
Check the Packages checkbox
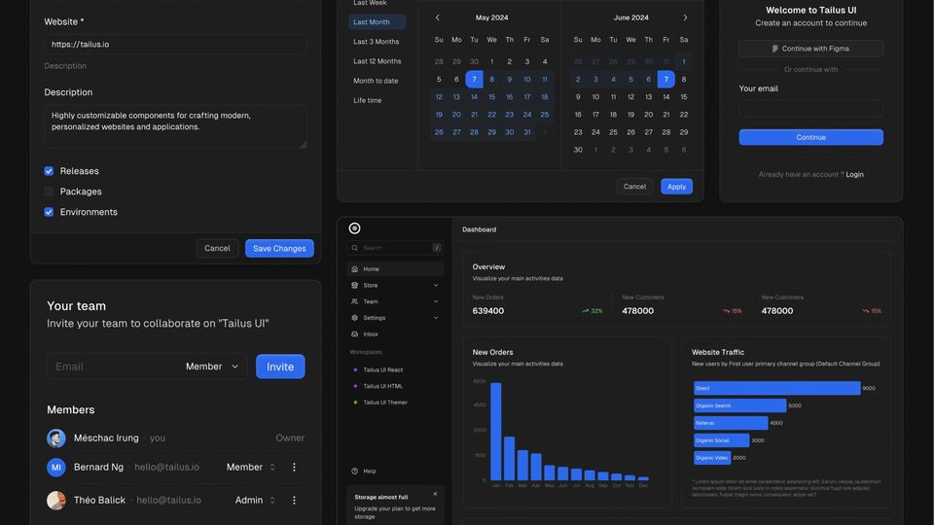49,192
